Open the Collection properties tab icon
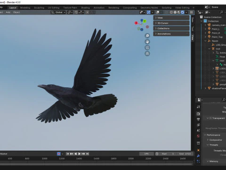Image resolution: width=226 pixels, height=170 pixels. point(198,143)
